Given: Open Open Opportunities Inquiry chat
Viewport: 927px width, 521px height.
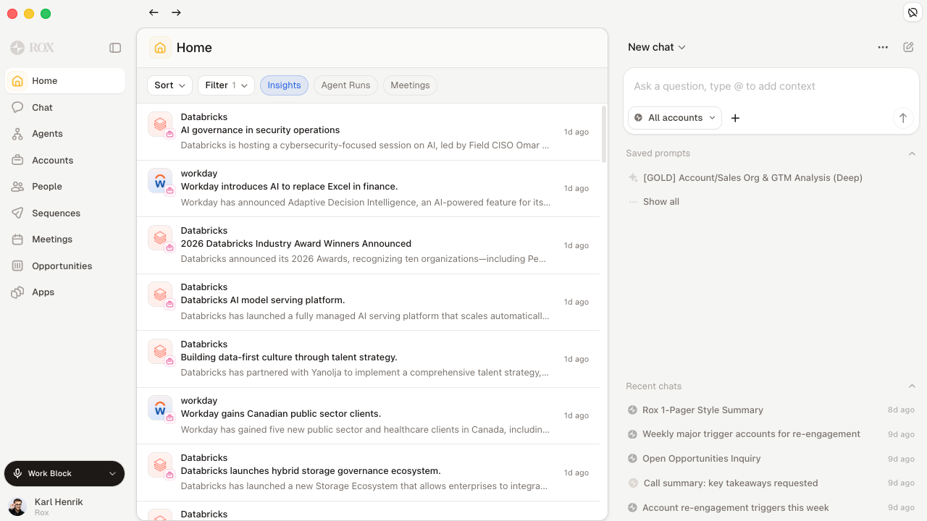Looking at the screenshot, I should (x=771, y=459).
